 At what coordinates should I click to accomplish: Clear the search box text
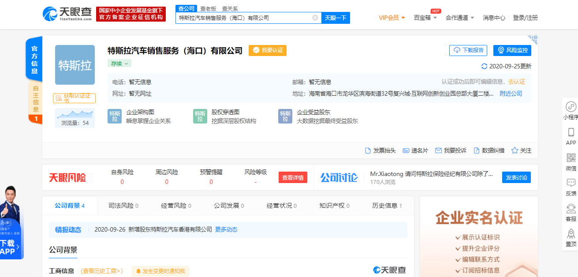click(x=315, y=18)
